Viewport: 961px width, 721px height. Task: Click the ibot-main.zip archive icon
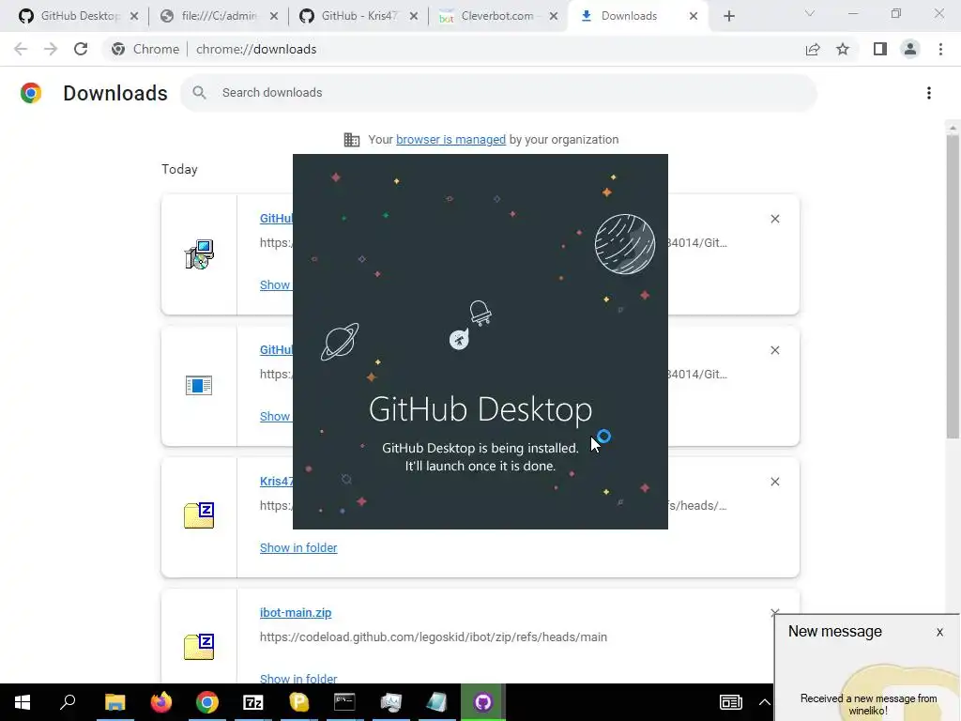tap(199, 647)
